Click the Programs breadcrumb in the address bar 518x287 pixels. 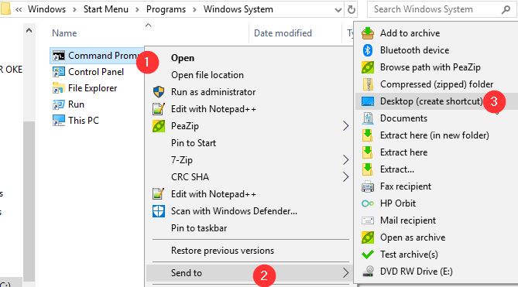click(166, 9)
